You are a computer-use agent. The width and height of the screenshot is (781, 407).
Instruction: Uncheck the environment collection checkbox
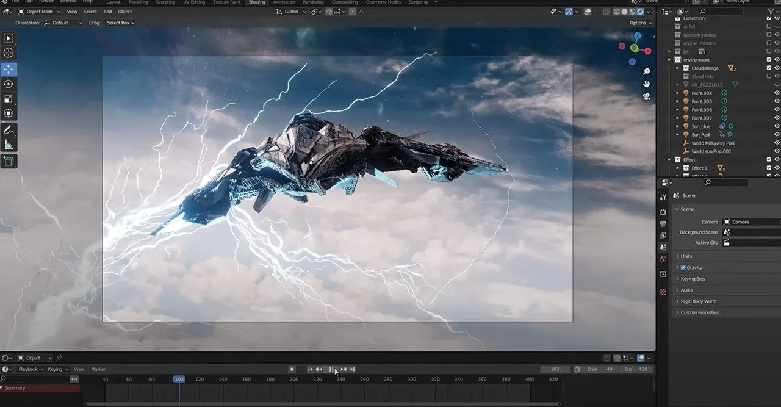coord(769,60)
